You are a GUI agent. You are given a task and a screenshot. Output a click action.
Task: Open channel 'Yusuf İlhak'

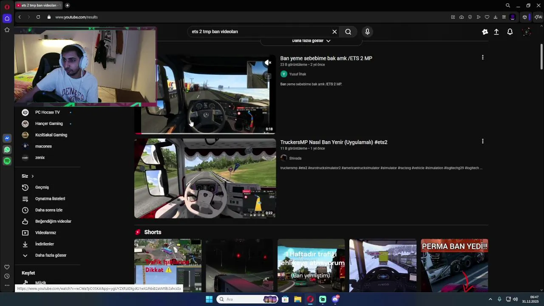(297, 74)
